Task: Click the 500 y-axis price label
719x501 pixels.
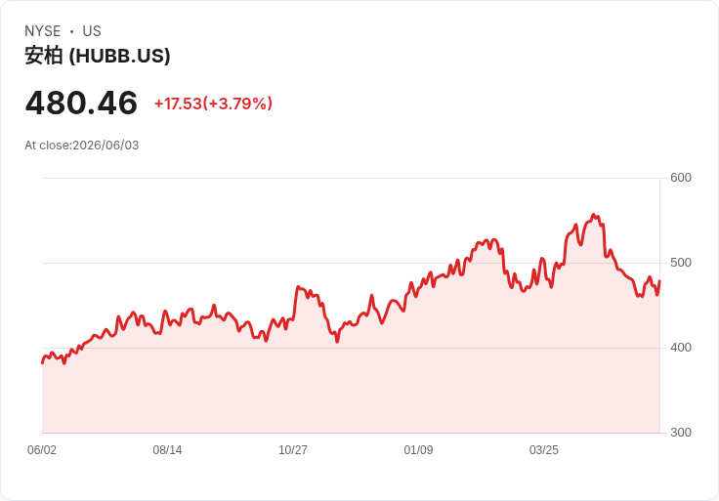Action: coord(681,263)
